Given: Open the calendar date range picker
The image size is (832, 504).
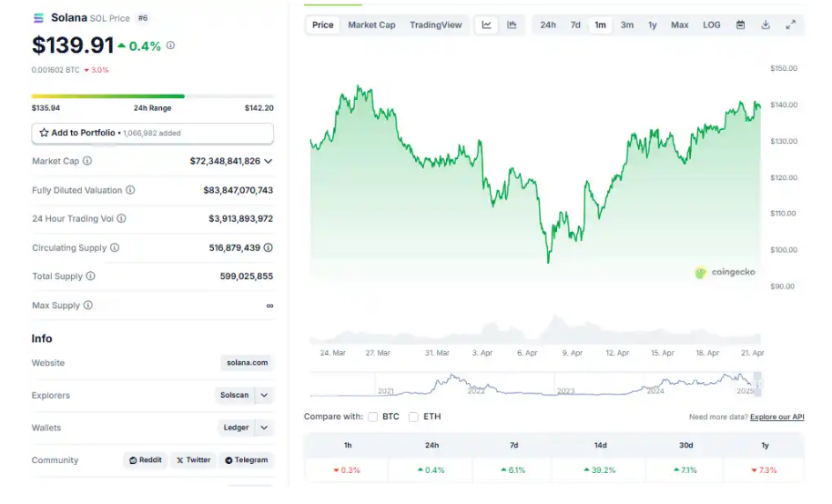Looking at the screenshot, I should [740, 25].
